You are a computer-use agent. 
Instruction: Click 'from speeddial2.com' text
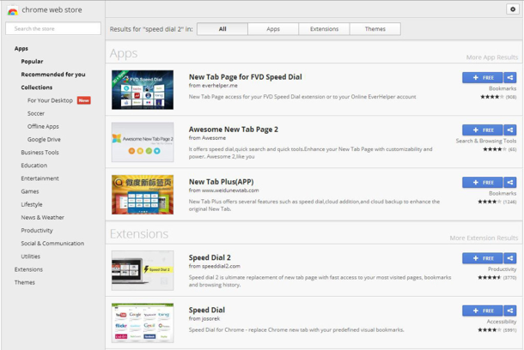coord(215,266)
